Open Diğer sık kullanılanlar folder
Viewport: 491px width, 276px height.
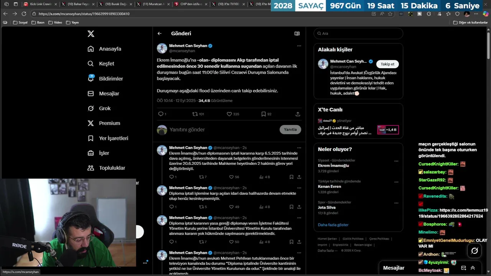tap(470, 22)
